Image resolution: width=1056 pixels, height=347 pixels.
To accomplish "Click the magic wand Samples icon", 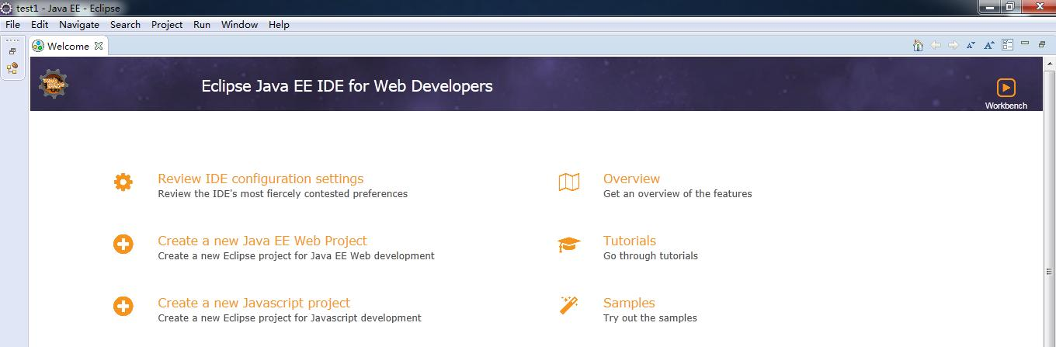I will pos(569,305).
